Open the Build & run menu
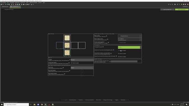This screenshot has width=189, height=106. [x=23, y=3]
